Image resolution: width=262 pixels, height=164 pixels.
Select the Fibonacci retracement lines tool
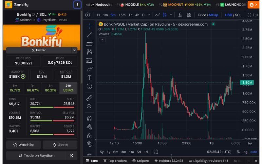coord(89,43)
